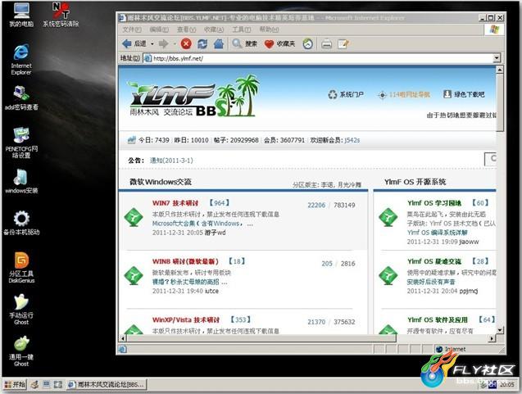Click the 开始 Start button
The image size is (522, 394).
click(15, 385)
